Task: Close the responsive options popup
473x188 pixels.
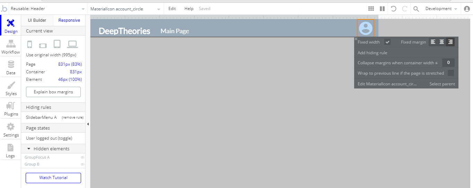Action: (x=356, y=39)
